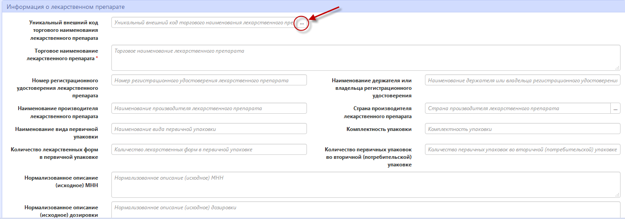Click the 'Наименование производителя лекарственного препарата' input field
625x219 pixels.
[209, 108]
